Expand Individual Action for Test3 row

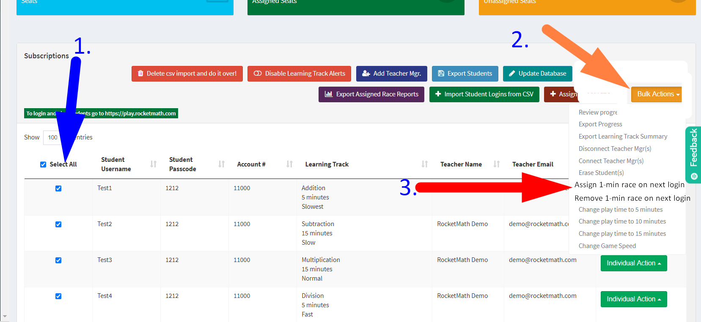[x=633, y=263]
